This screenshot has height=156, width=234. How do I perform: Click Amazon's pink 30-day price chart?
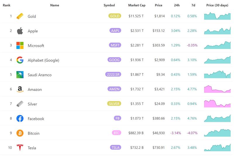[x=217, y=89]
